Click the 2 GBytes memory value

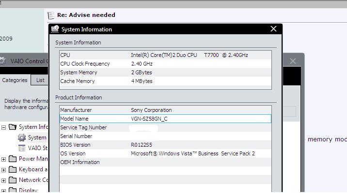[x=142, y=72]
